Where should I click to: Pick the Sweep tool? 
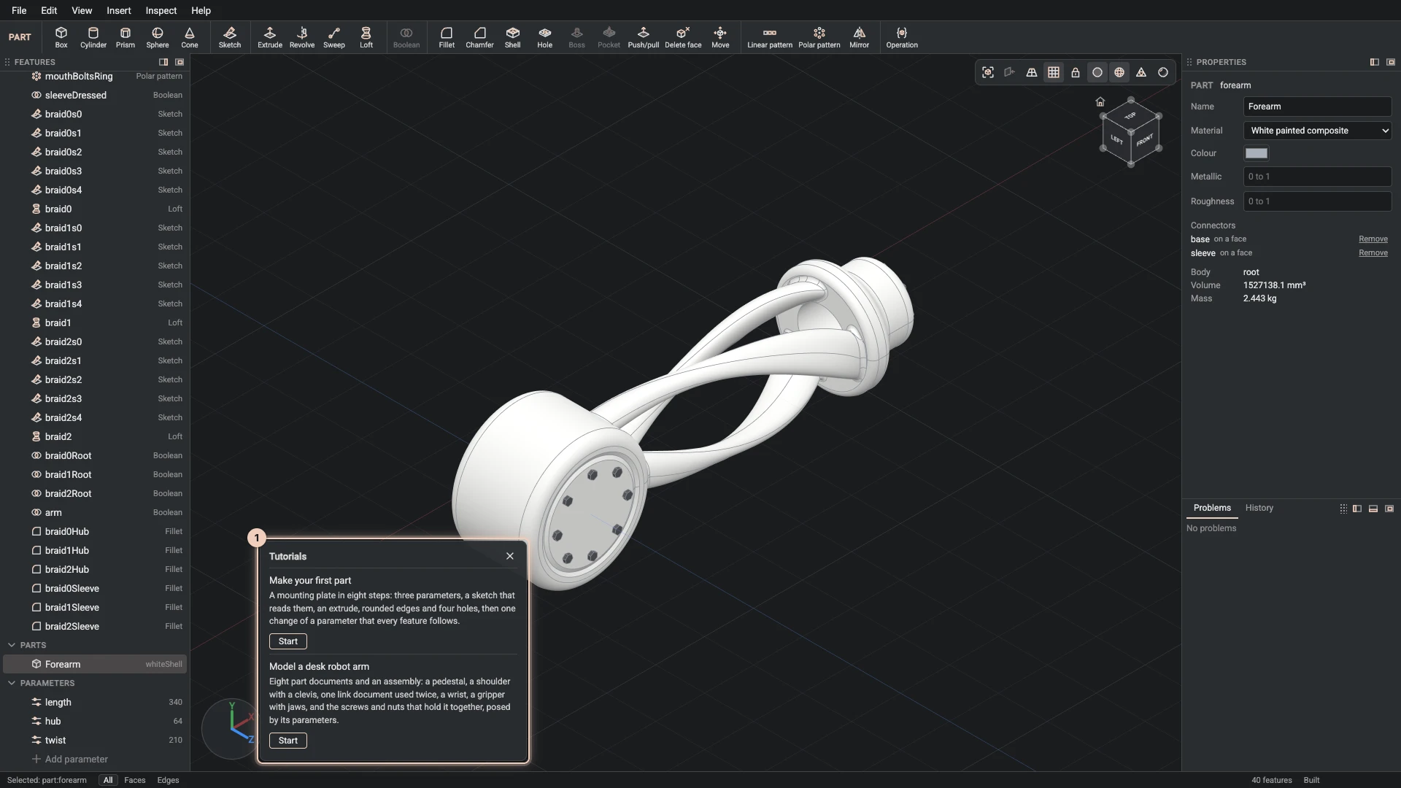coord(333,37)
